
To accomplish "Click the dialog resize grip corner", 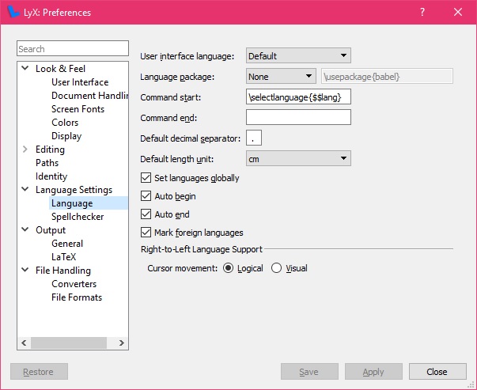I will coord(472,385).
